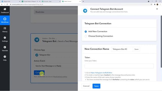This screenshot has height=91, width=162.
Task: Click the Telegram Bot Connection heading
Action: point(98,24)
